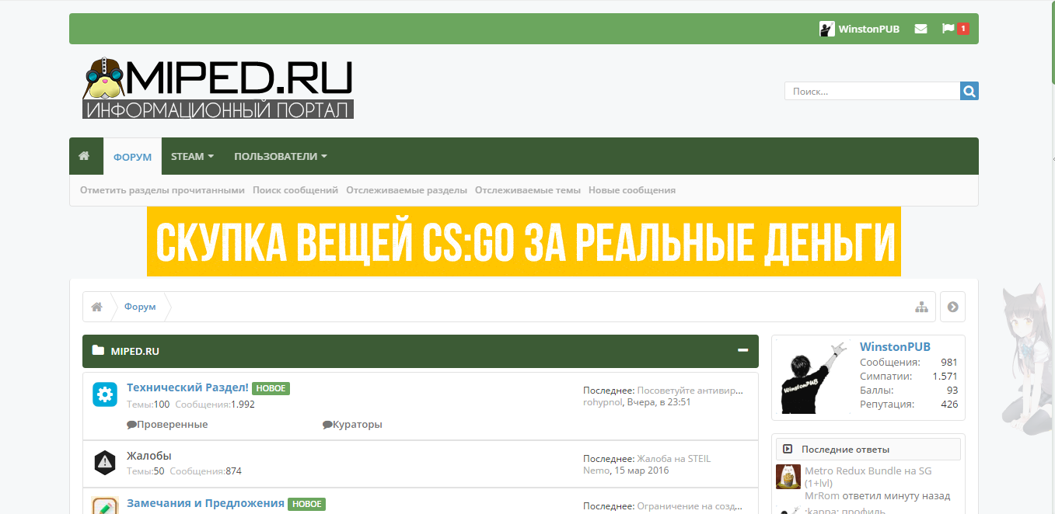Click the НОВОЕ badge next to Технический Раздел
The height and width of the screenshot is (514, 1055).
click(x=271, y=388)
